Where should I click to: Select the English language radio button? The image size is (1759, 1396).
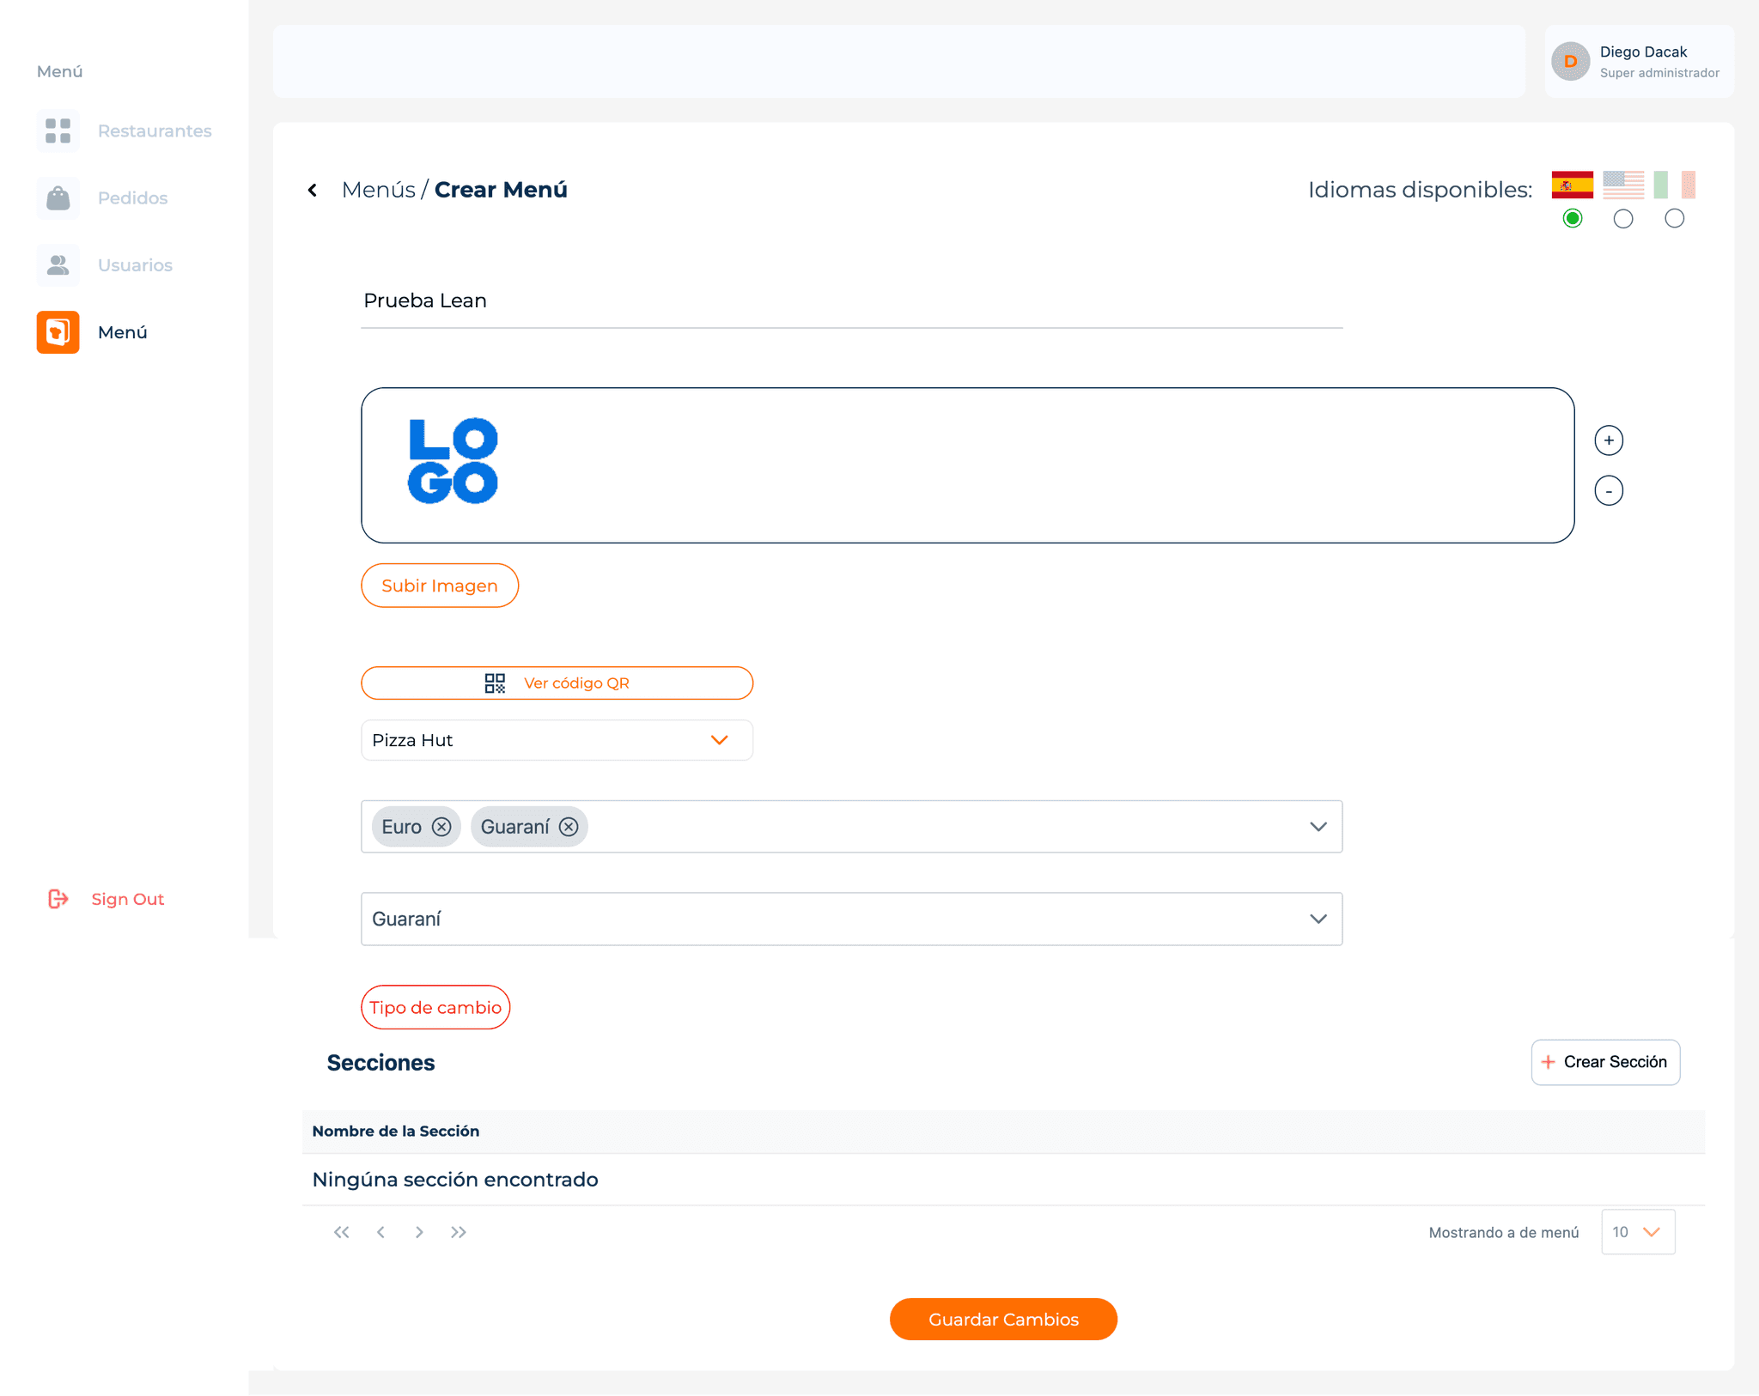[x=1622, y=218]
